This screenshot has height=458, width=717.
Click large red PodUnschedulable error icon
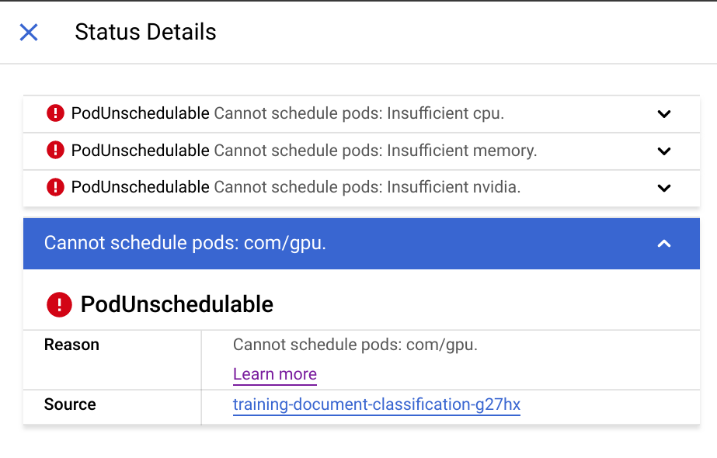point(59,304)
